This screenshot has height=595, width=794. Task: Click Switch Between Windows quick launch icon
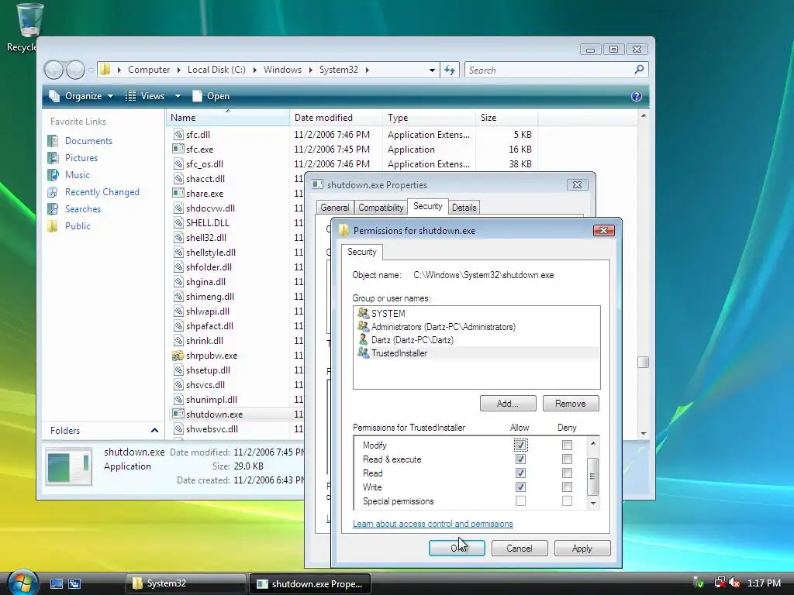[x=74, y=584]
